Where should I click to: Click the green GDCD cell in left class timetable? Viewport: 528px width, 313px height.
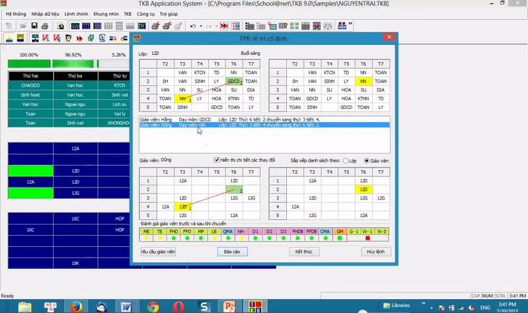coord(234,81)
